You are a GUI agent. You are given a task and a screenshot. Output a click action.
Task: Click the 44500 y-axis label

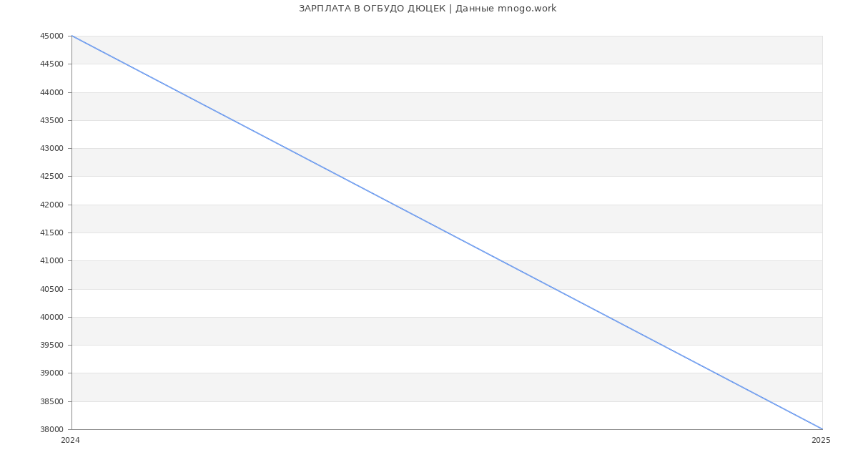[x=52, y=64]
